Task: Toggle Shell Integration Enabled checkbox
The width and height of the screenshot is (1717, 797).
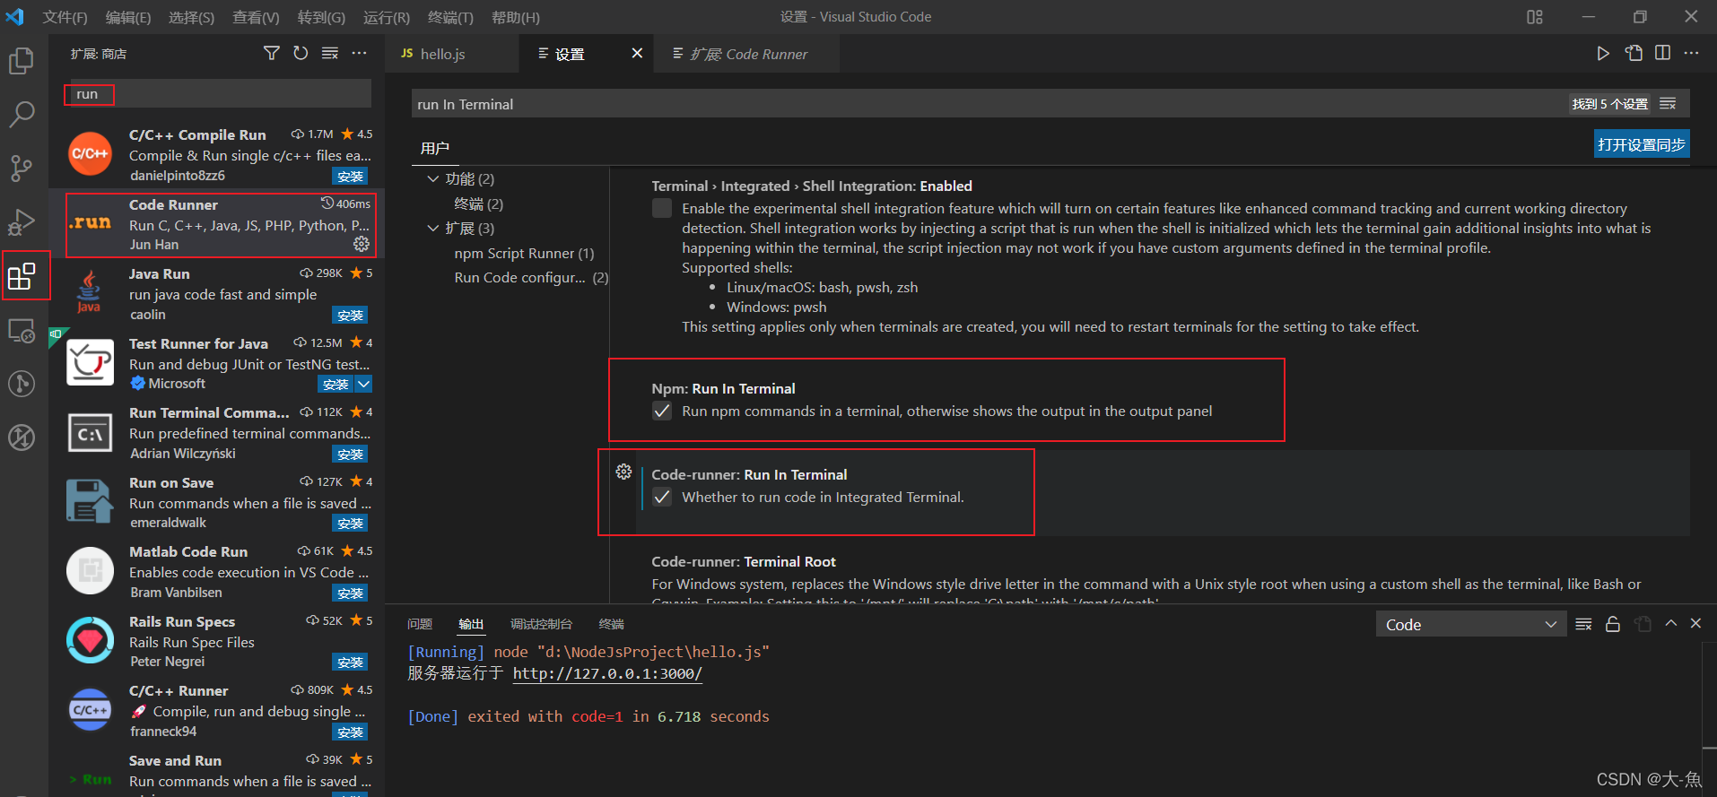Action: [662, 209]
